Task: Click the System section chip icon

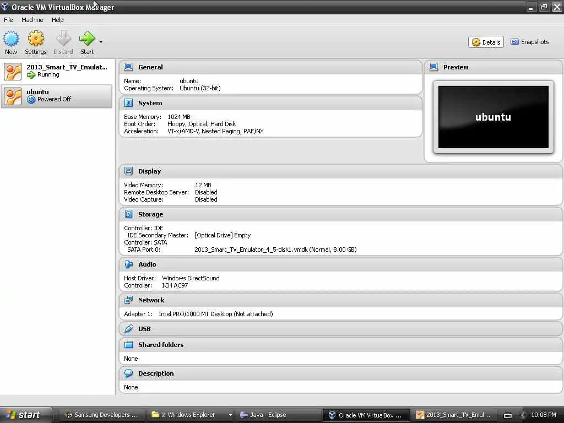Action: pyautogui.click(x=128, y=103)
